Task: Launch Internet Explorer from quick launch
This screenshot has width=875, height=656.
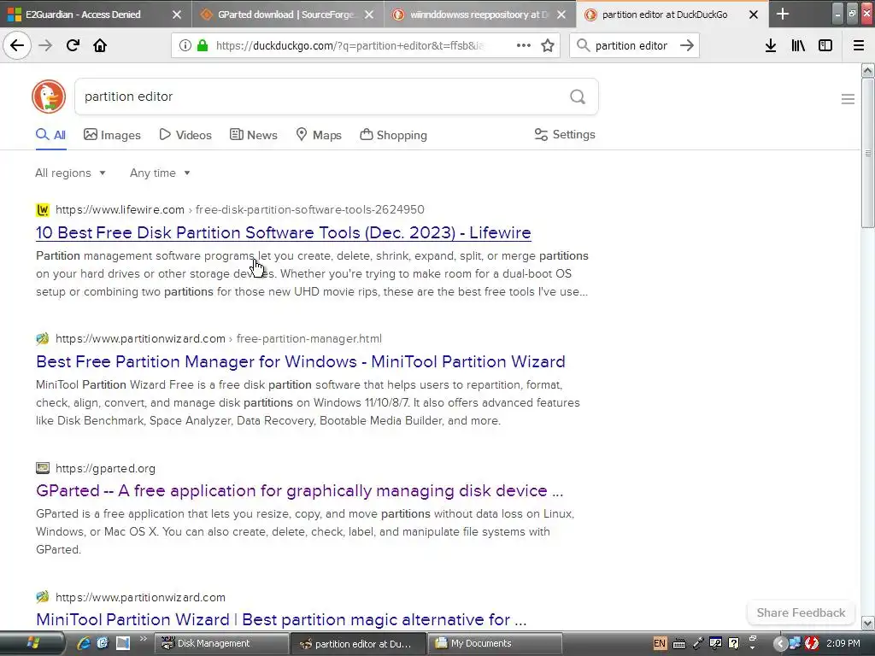Action: pyautogui.click(x=85, y=643)
